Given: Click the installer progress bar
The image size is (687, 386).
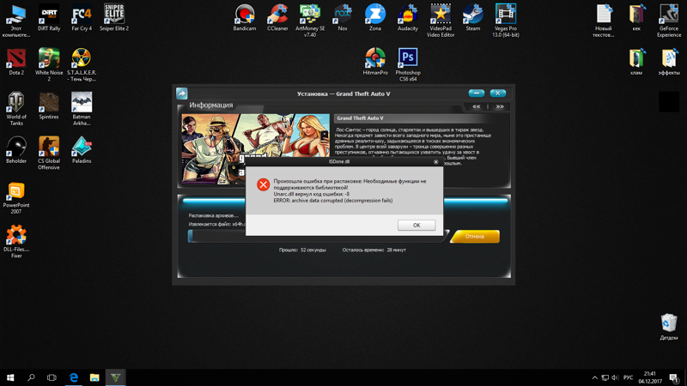Looking at the screenshot, I should (318, 236).
